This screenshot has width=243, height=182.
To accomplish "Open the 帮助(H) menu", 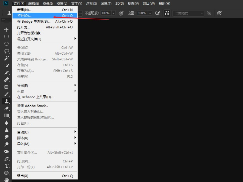I will [164, 3].
